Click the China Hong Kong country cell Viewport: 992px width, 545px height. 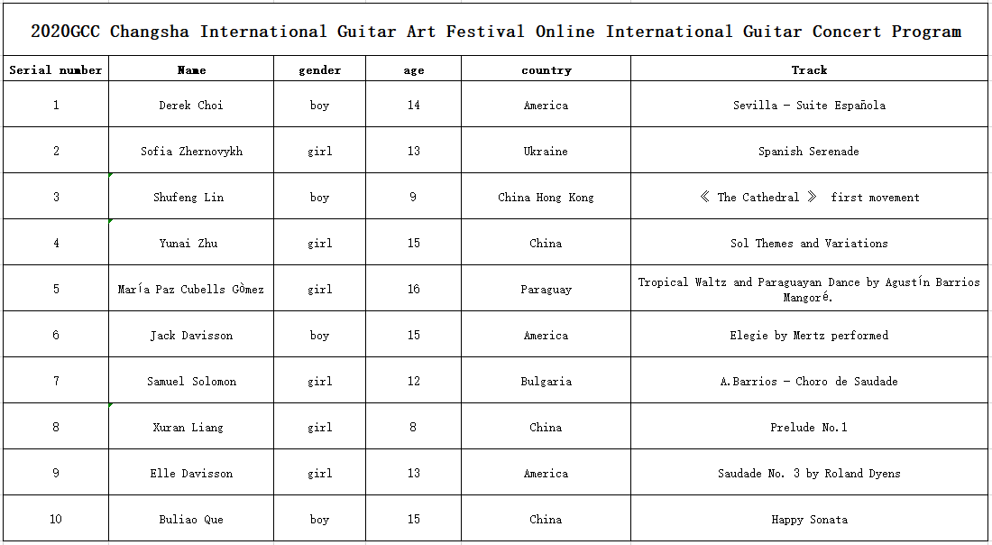(x=546, y=197)
